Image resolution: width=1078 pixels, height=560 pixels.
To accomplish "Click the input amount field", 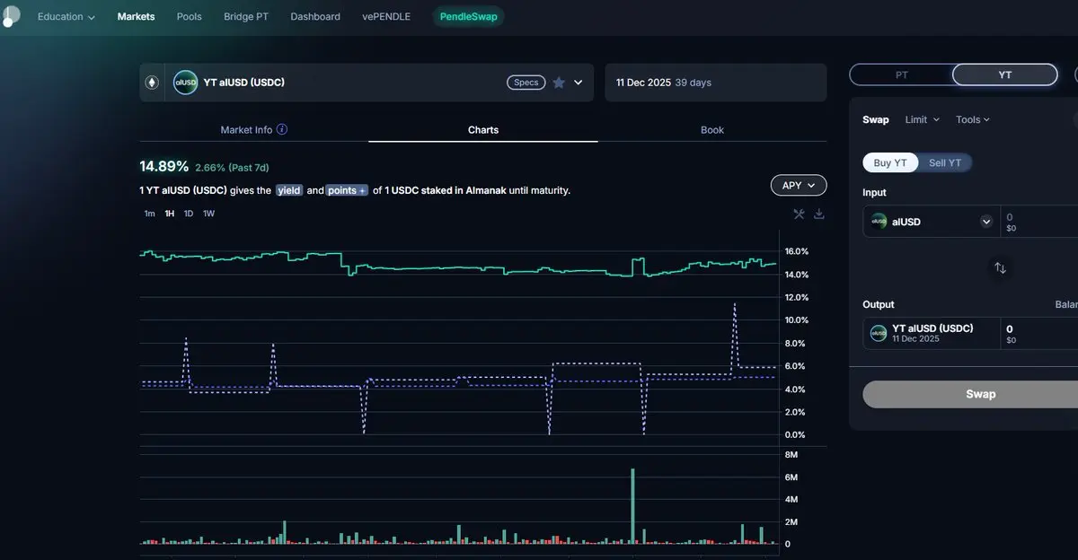I will click(1039, 222).
